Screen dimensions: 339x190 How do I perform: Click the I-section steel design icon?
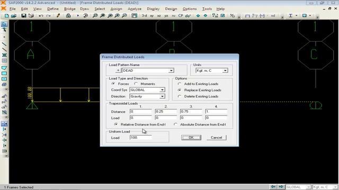[x=291, y=16]
